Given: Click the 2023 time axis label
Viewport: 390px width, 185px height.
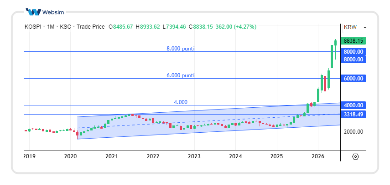Looking at the screenshot, I should 194,156.
